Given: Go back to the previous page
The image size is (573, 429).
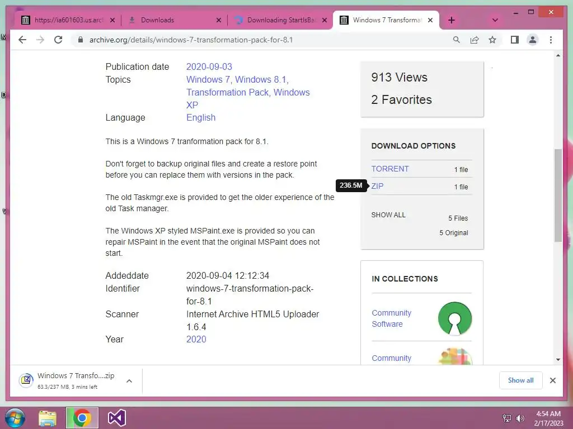Looking at the screenshot, I should tap(22, 40).
